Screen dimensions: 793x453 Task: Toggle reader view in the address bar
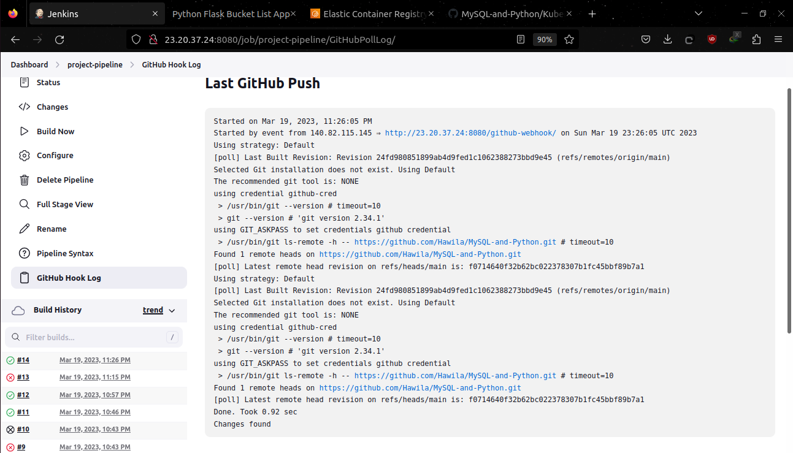point(521,39)
